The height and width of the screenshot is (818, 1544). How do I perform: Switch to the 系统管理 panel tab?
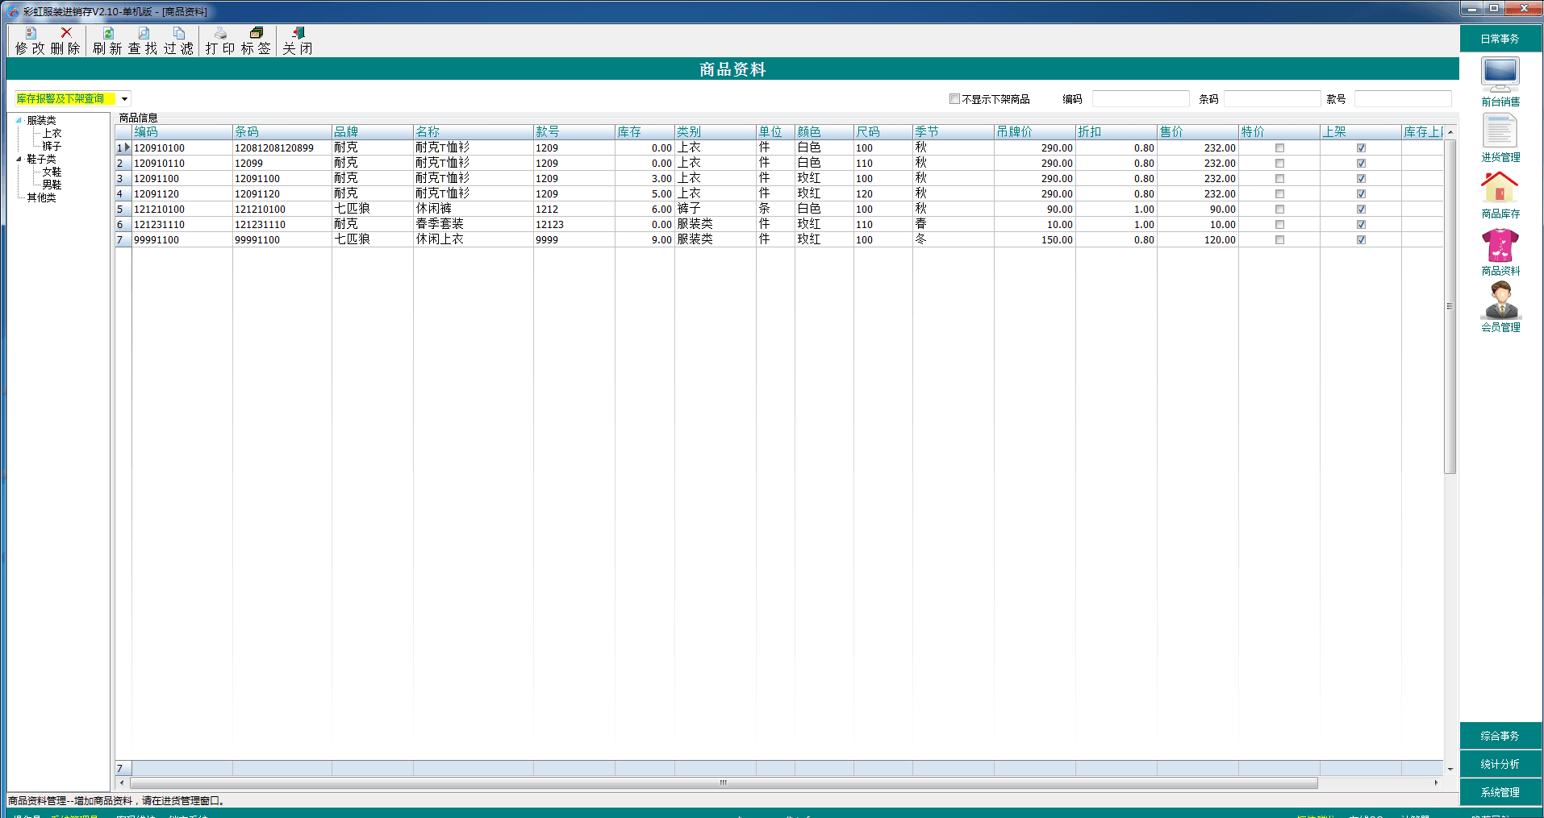point(1500,792)
